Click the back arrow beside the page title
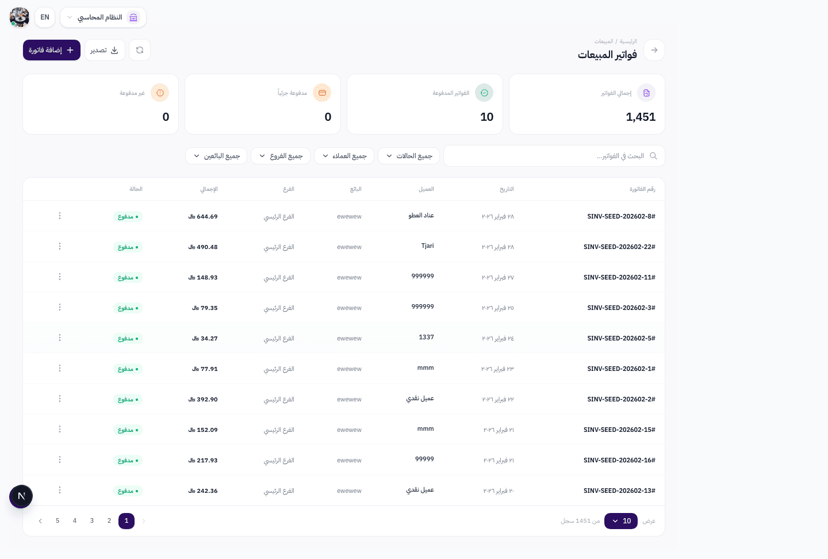Viewport: 828px width, 559px height. tap(654, 50)
